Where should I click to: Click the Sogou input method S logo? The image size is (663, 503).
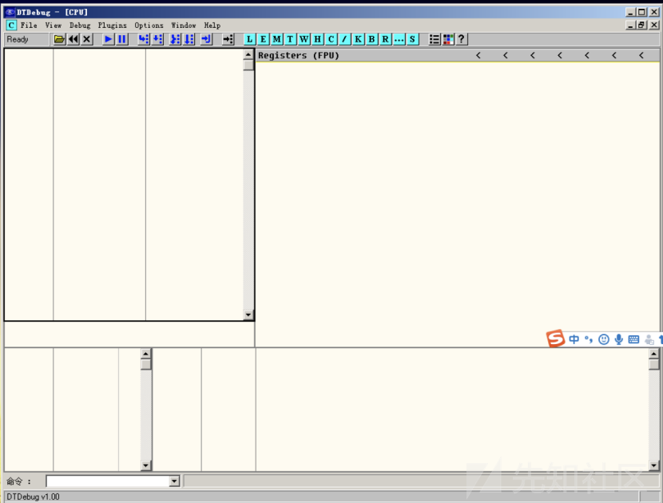click(x=555, y=339)
